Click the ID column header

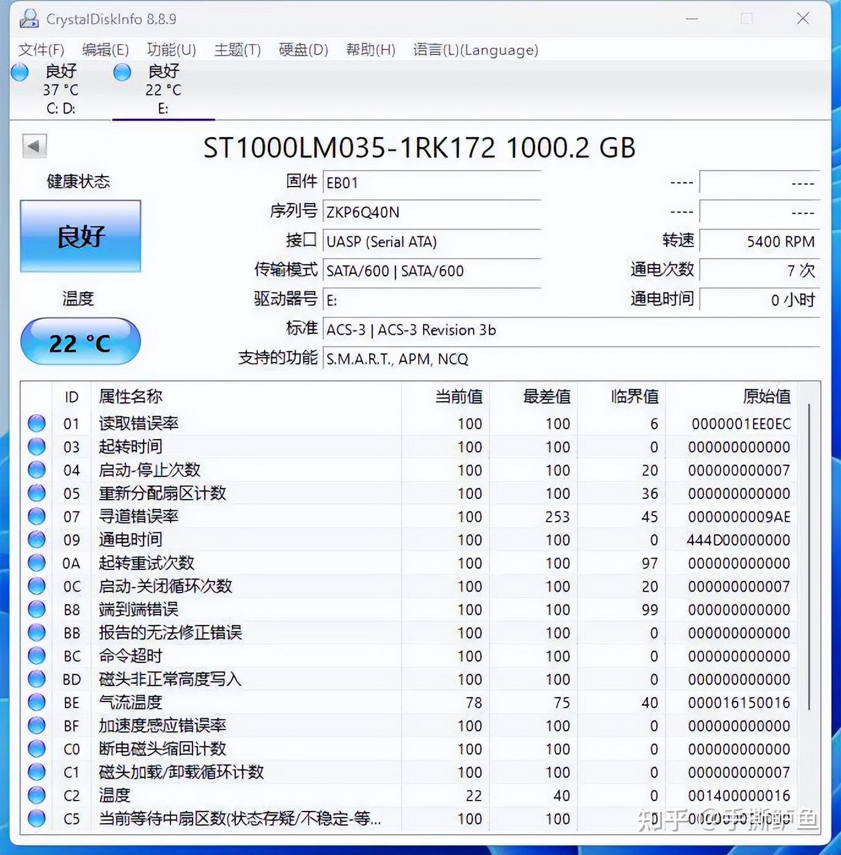pos(72,396)
